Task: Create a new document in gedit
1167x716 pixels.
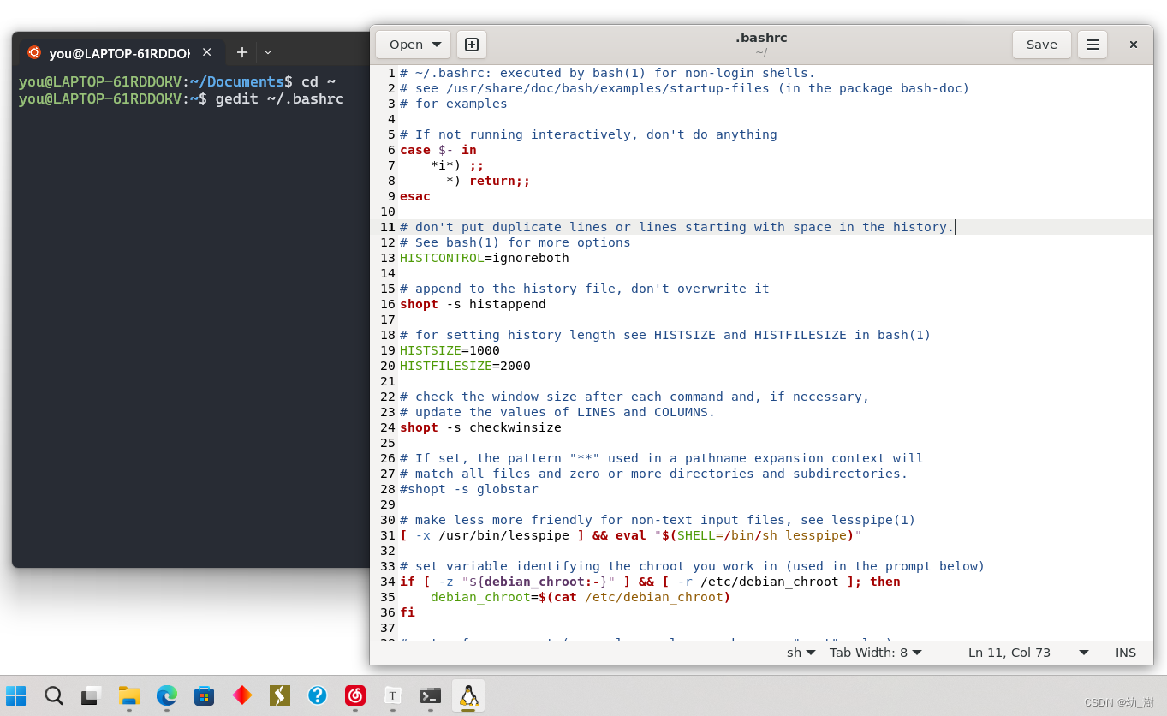Action: 472,45
